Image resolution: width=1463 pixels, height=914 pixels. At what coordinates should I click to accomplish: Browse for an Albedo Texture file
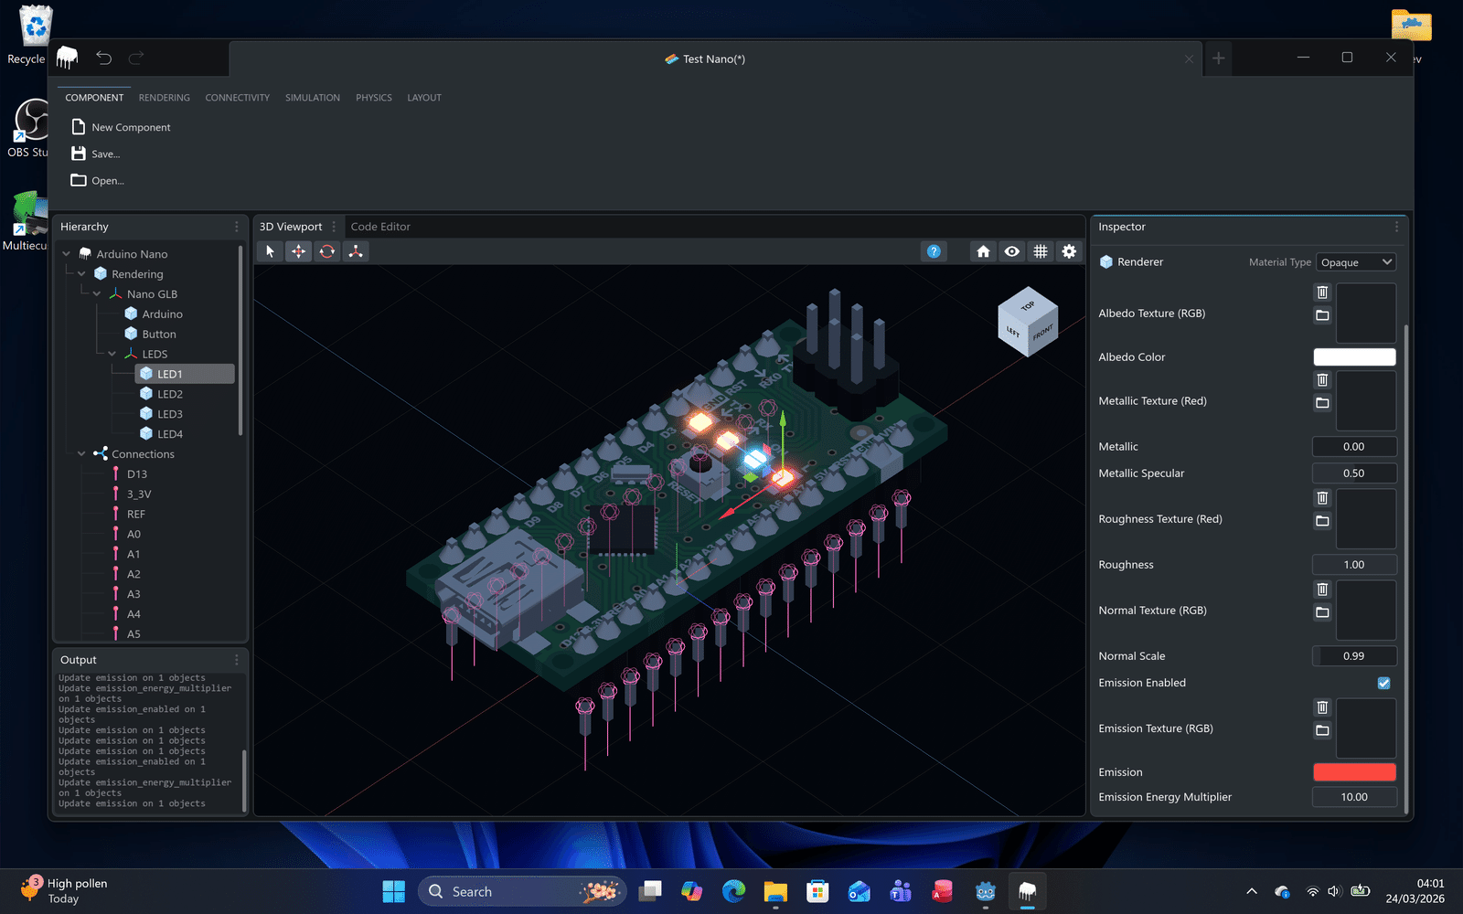click(x=1322, y=315)
